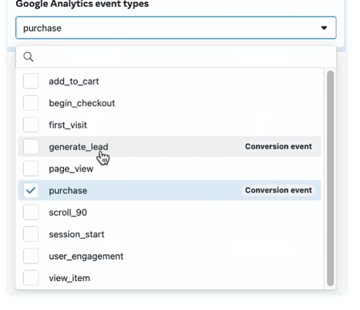Click the scroll_90 label
Image resolution: width=360 pixels, height=310 pixels.
(x=68, y=212)
